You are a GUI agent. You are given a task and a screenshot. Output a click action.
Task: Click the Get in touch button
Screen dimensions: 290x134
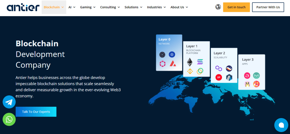pyautogui.click(x=236, y=7)
